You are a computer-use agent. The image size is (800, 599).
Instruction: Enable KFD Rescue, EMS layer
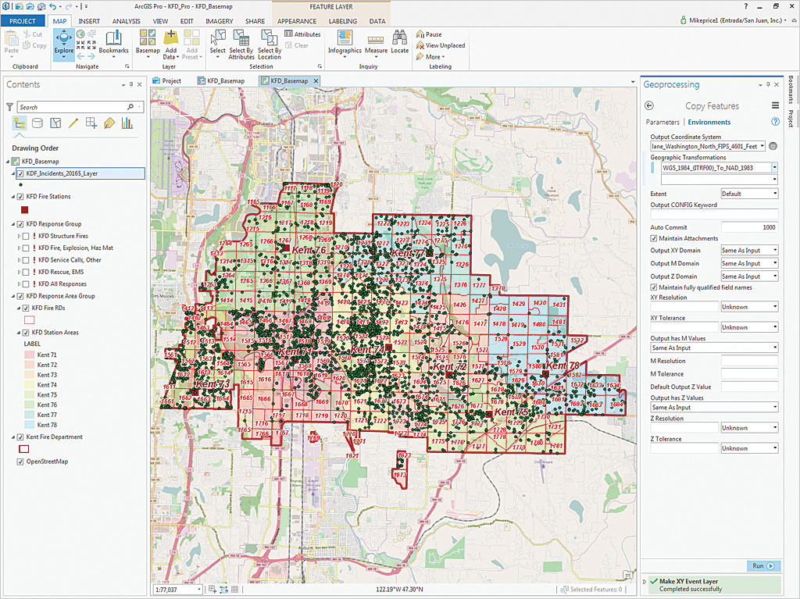(26, 272)
